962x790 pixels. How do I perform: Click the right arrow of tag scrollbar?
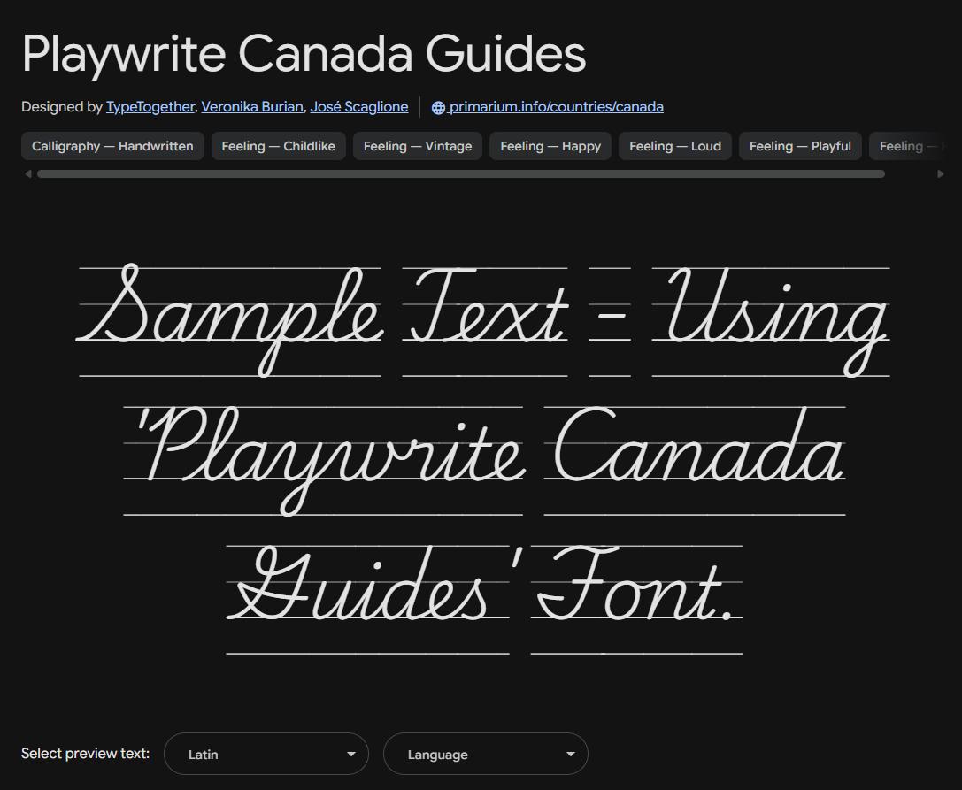point(941,174)
